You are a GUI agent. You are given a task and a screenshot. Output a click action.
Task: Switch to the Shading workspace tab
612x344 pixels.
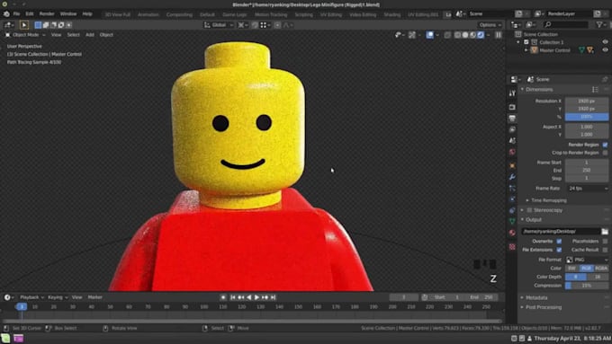pyautogui.click(x=392, y=14)
